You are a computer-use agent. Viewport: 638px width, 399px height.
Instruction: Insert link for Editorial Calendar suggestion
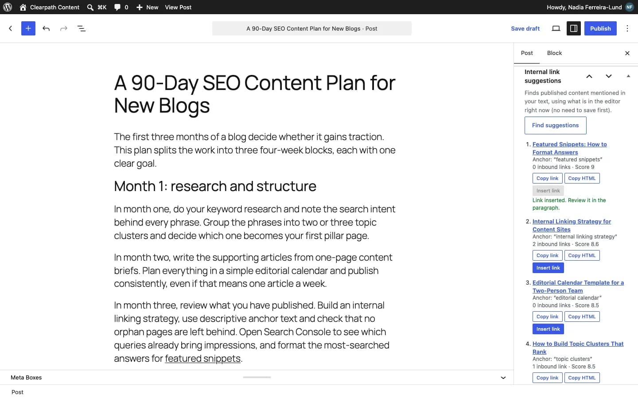coord(548,329)
